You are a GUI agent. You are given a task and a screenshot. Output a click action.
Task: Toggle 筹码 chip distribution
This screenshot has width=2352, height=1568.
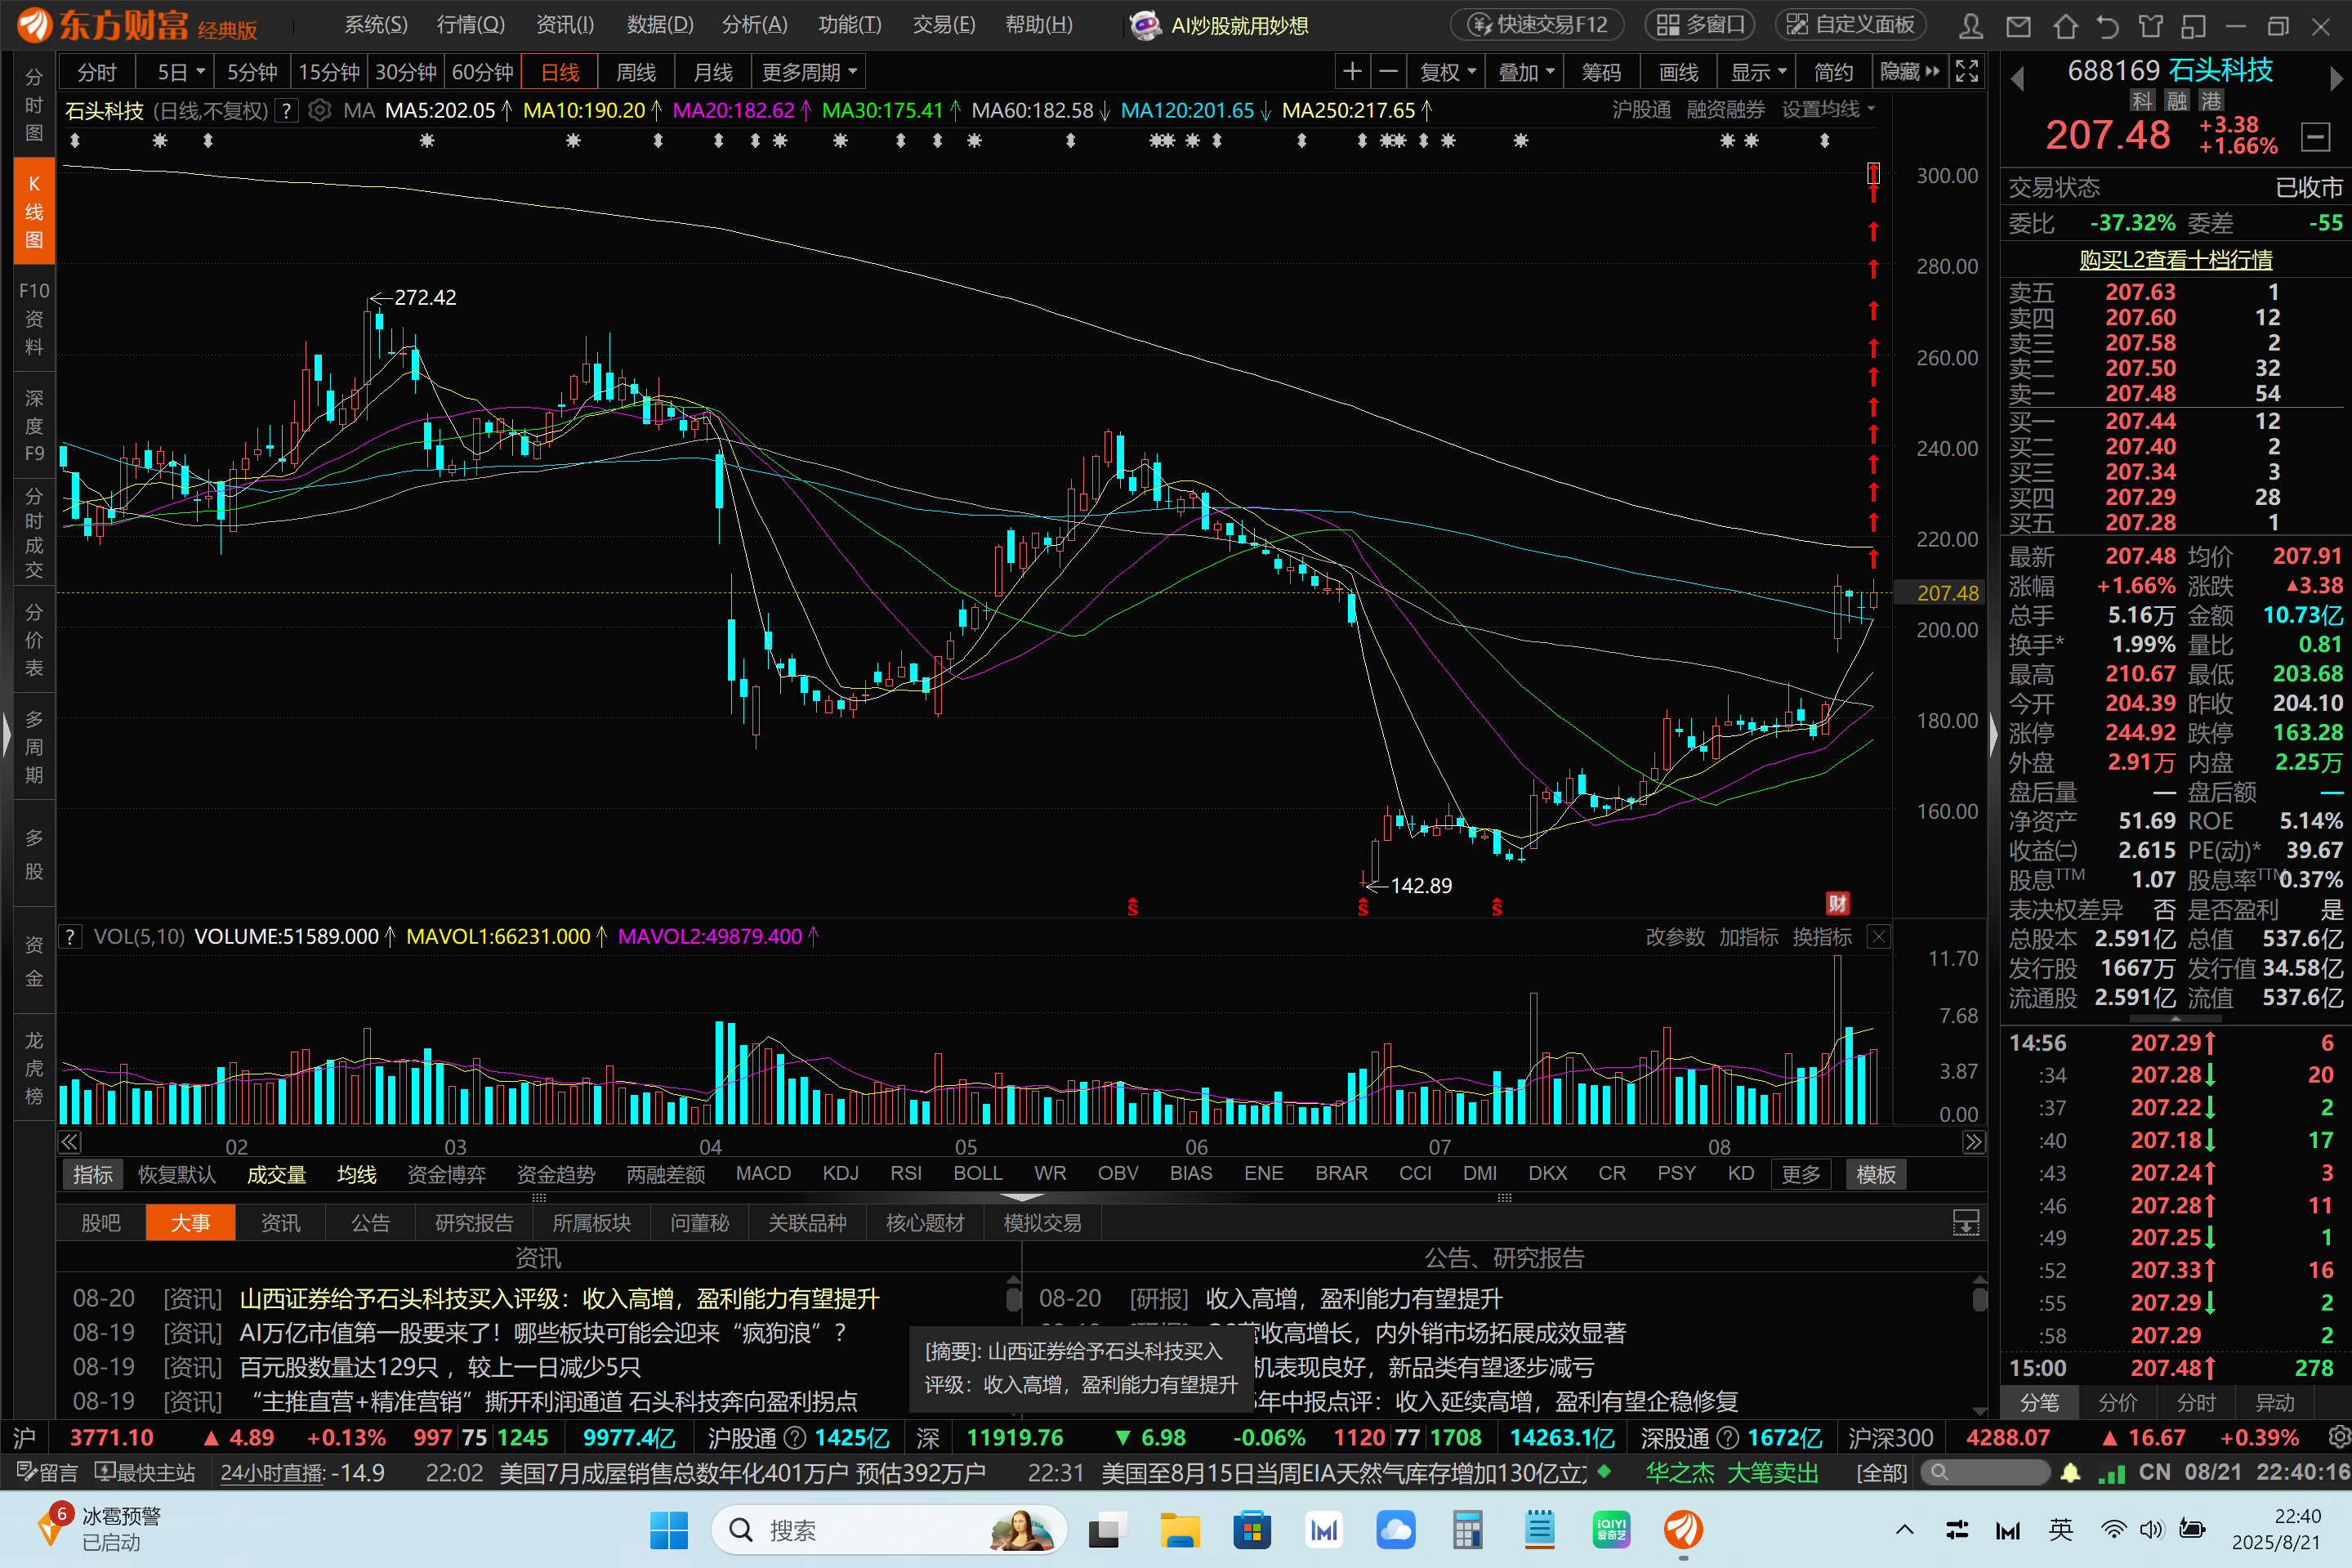coord(1601,72)
